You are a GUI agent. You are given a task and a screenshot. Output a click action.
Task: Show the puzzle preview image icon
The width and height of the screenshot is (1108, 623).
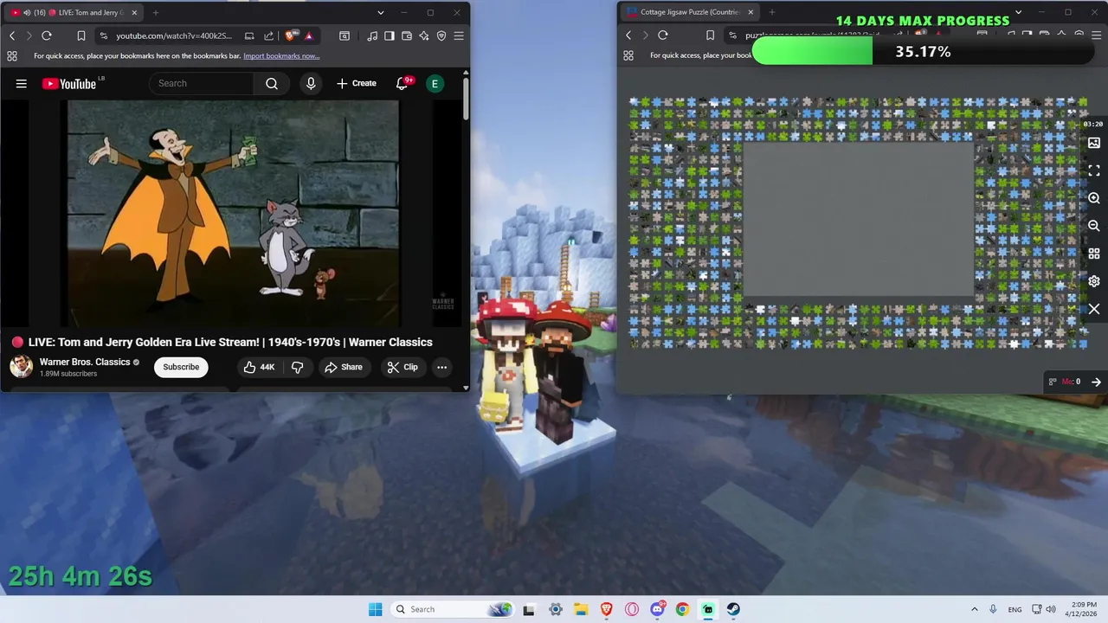point(1094,143)
